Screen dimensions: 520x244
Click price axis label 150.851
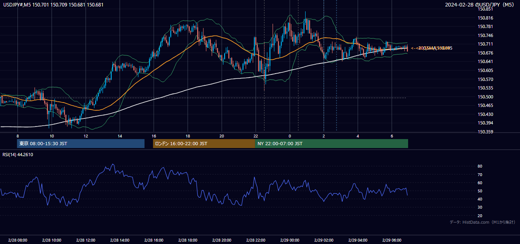click(x=486, y=9)
